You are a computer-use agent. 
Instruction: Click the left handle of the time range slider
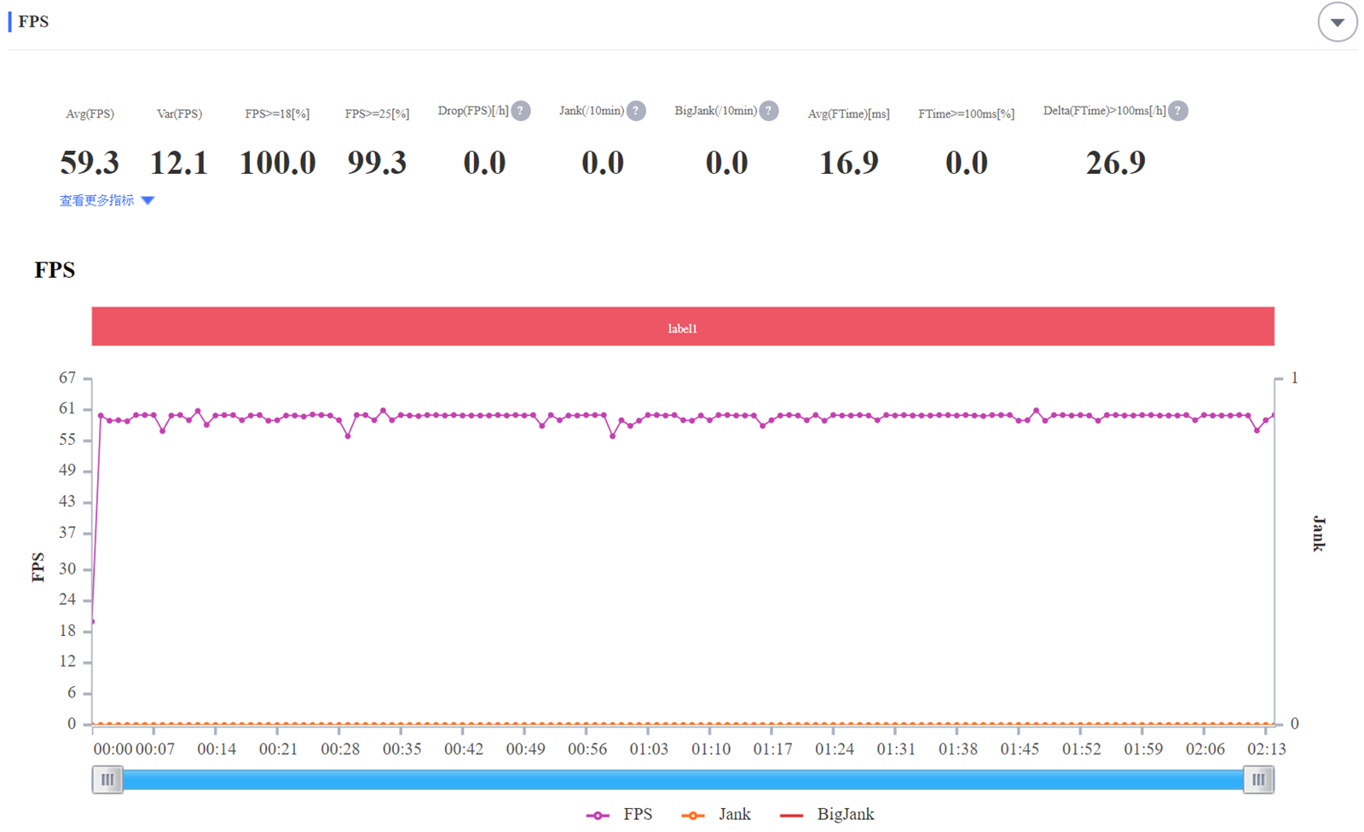pos(107,779)
